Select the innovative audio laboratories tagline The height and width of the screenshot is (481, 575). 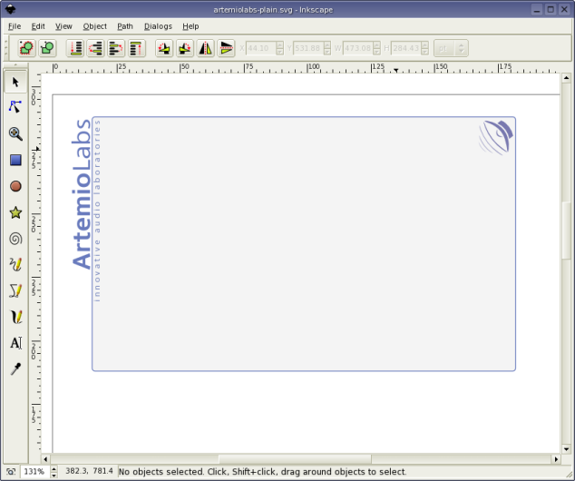point(97,211)
